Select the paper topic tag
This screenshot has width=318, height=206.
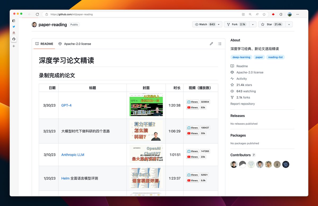259,57
